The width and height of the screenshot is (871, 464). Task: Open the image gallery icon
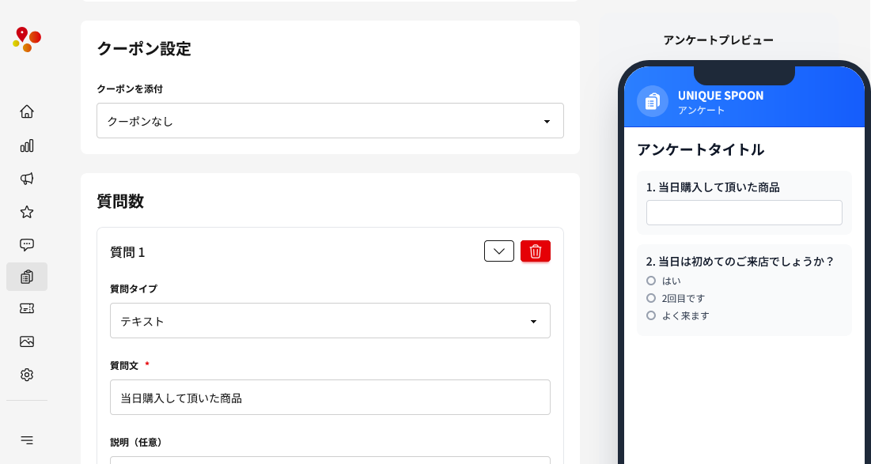pos(27,341)
